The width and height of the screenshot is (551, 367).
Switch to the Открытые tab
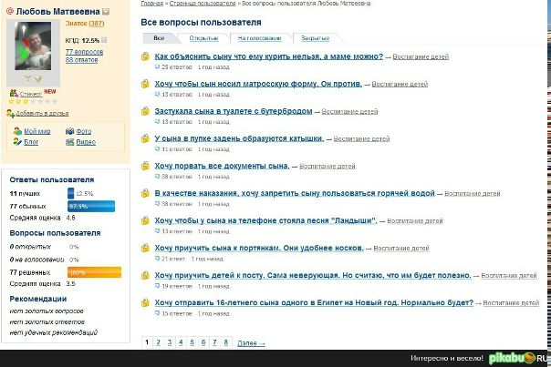(203, 38)
